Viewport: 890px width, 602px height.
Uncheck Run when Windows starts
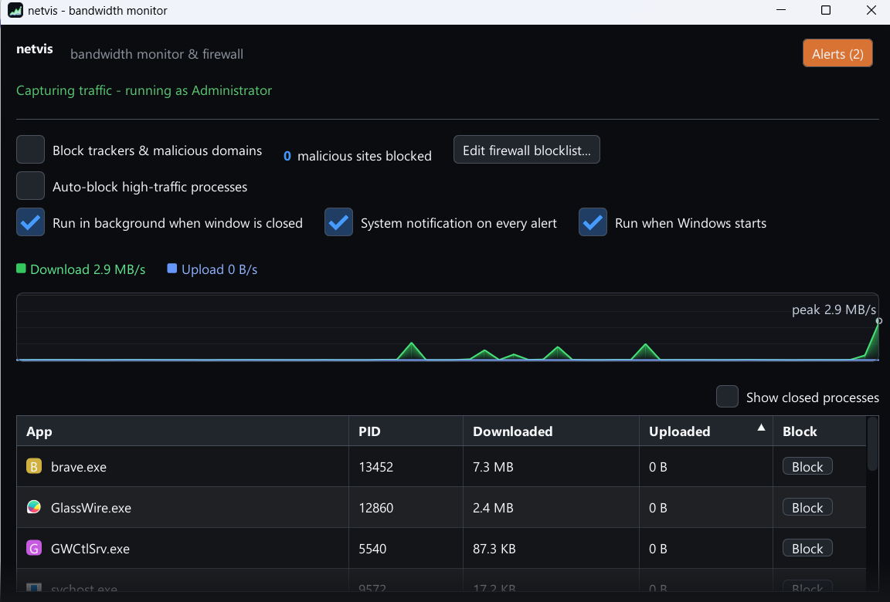click(x=593, y=222)
